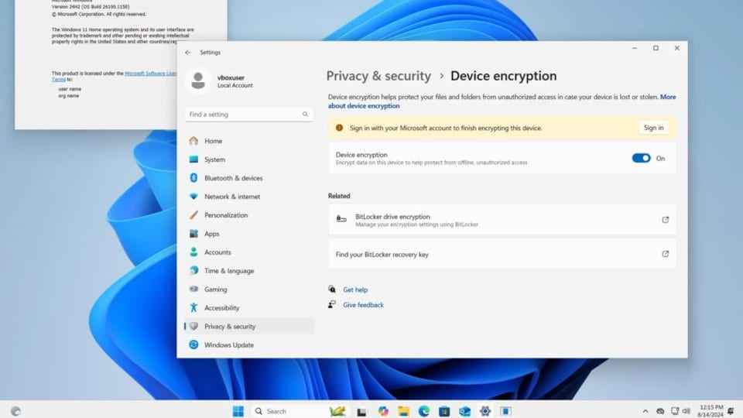Open the Give feedback link
This screenshot has height=418, width=743.
tap(363, 305)
